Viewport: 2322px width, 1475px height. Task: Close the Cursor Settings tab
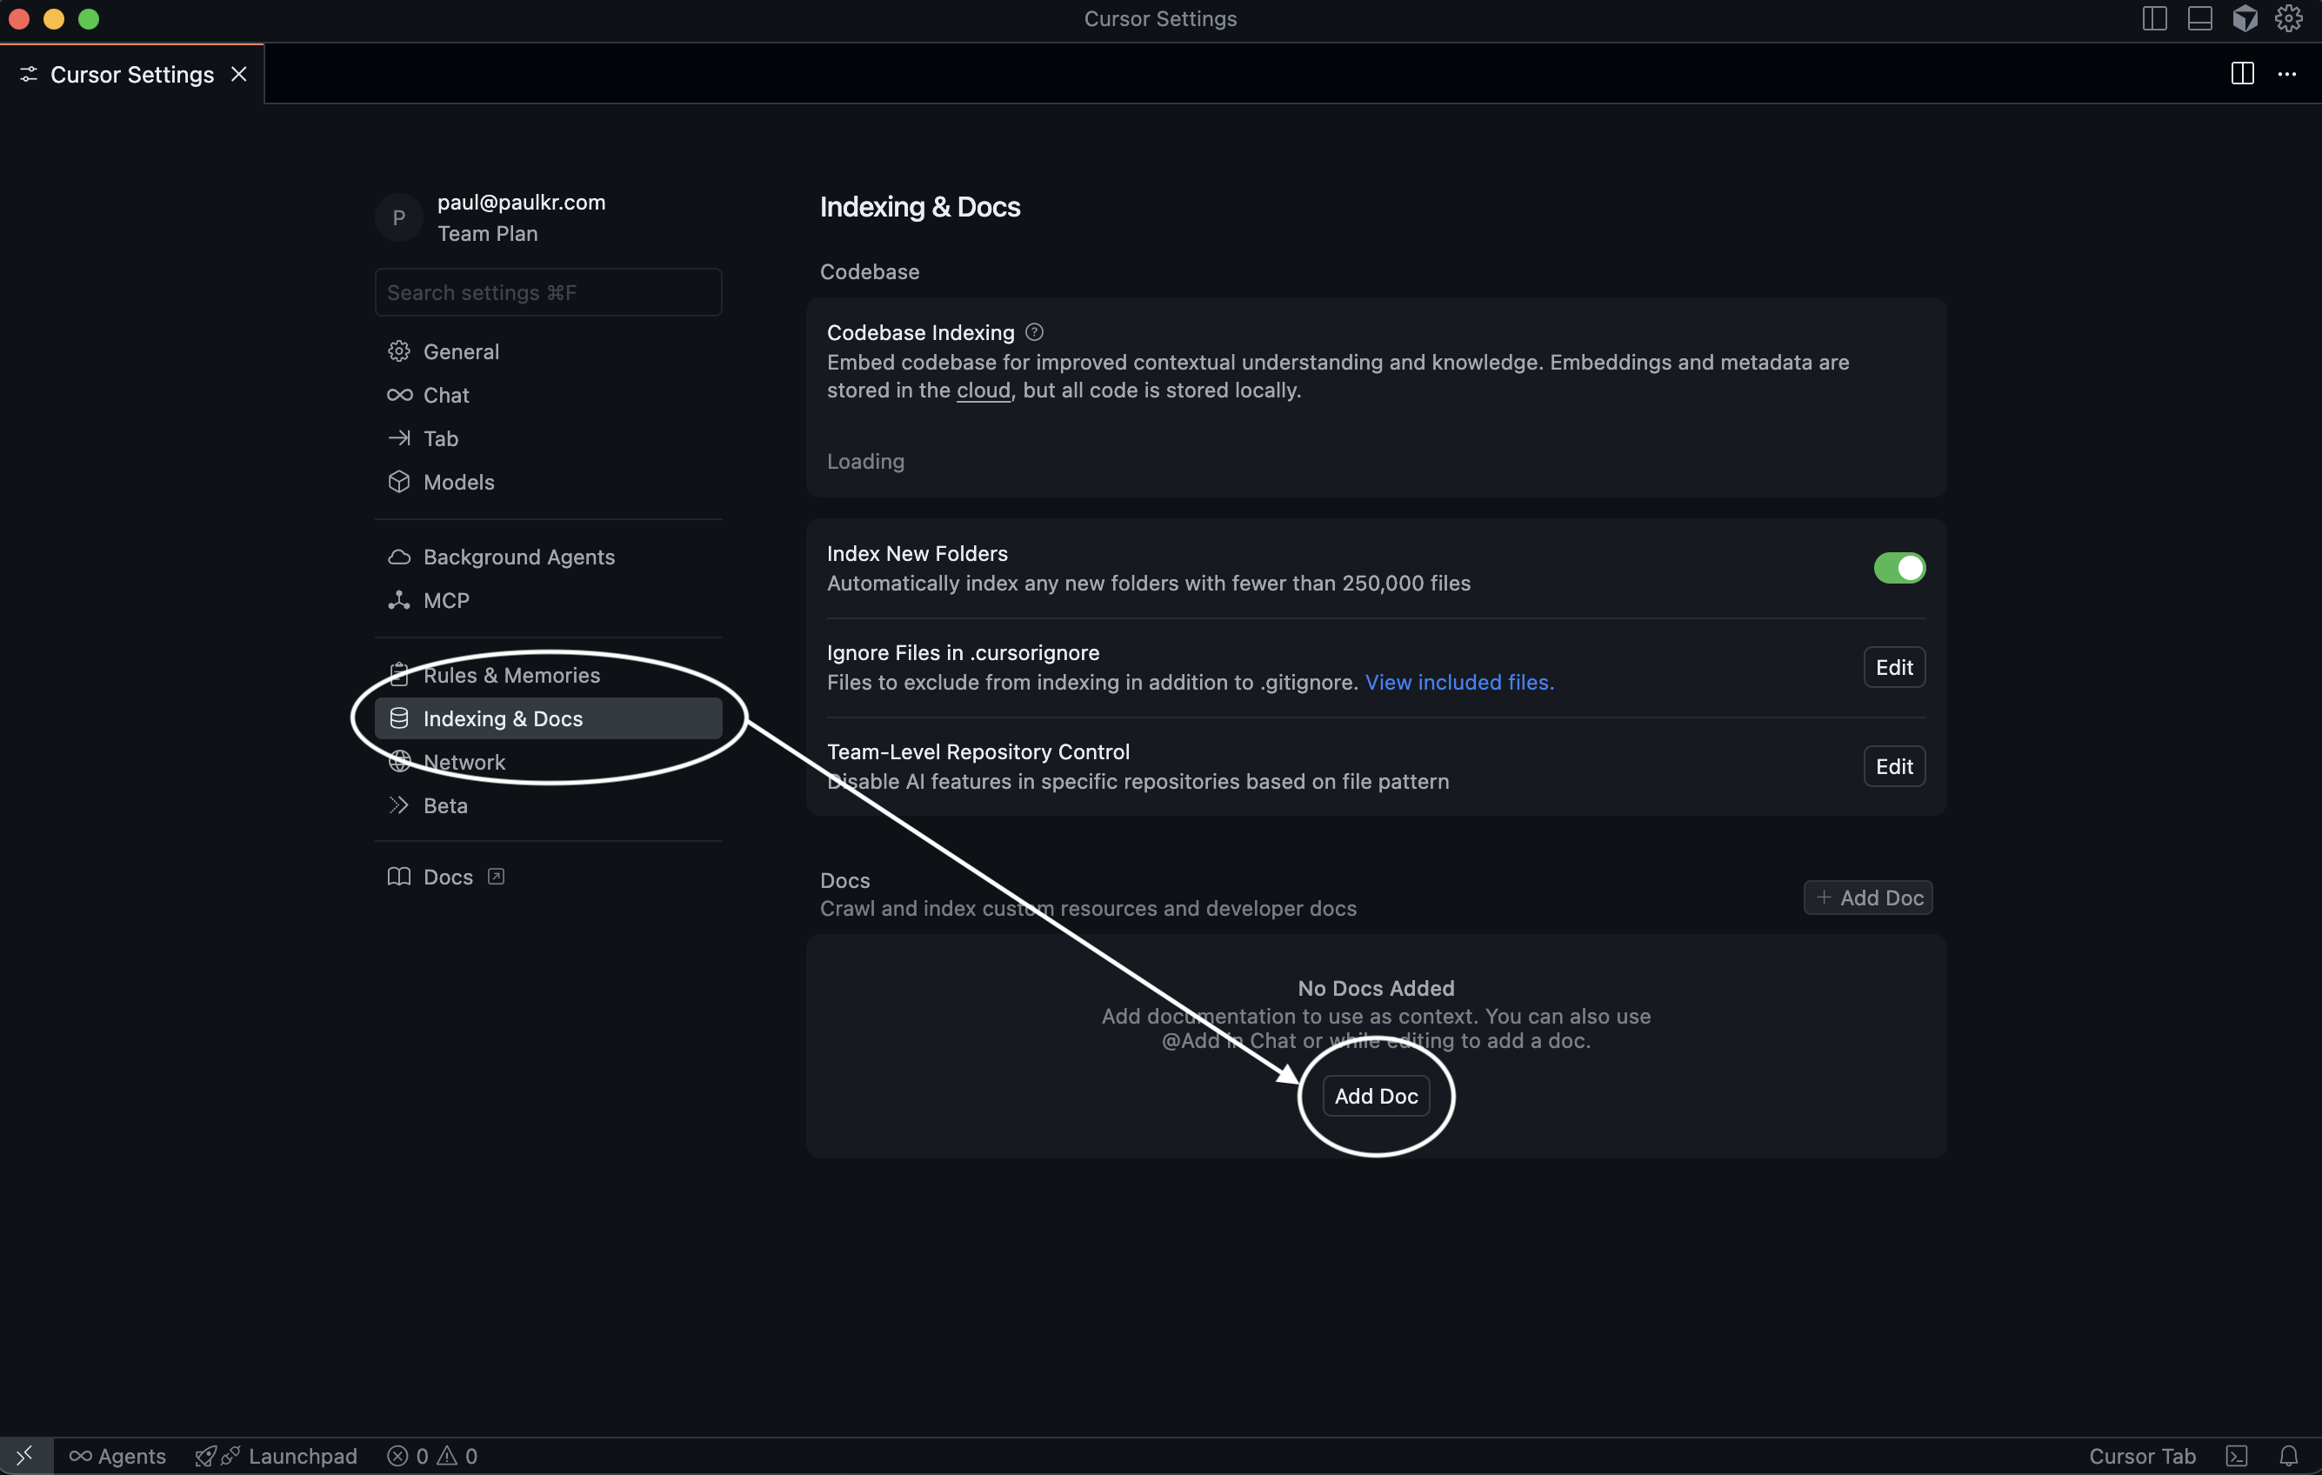click(x=239, y=74)
